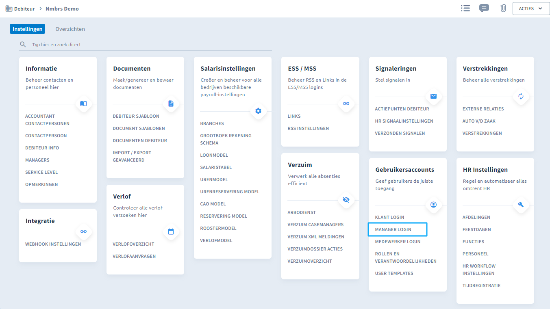Open Arbodienst under Verzuim

click(x=302, y=212)
